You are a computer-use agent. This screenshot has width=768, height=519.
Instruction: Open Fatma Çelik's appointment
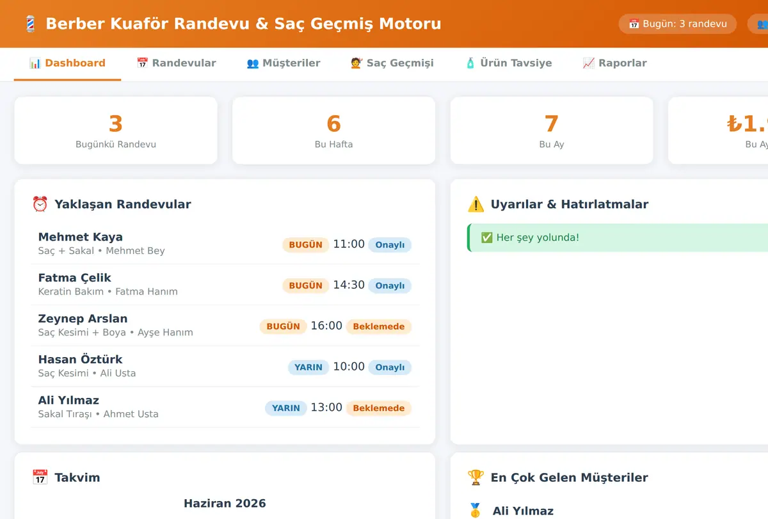(225, 285)
